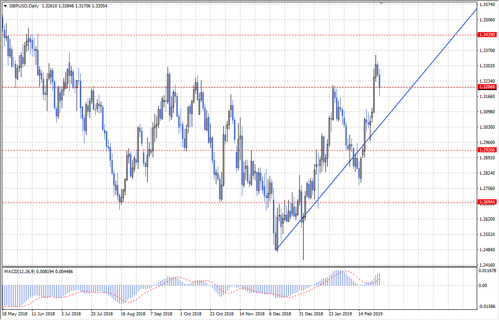Click the 1 Oct 2018 date label

click(191, 313)
